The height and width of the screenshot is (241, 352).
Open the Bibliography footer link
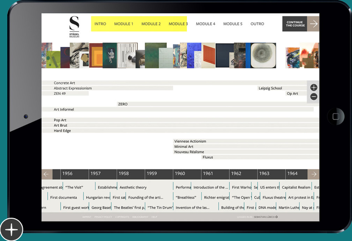[141, 217]
